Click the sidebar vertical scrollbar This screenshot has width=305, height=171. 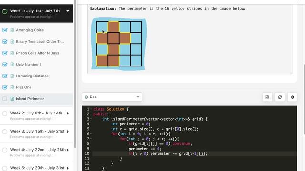point(75,74)
